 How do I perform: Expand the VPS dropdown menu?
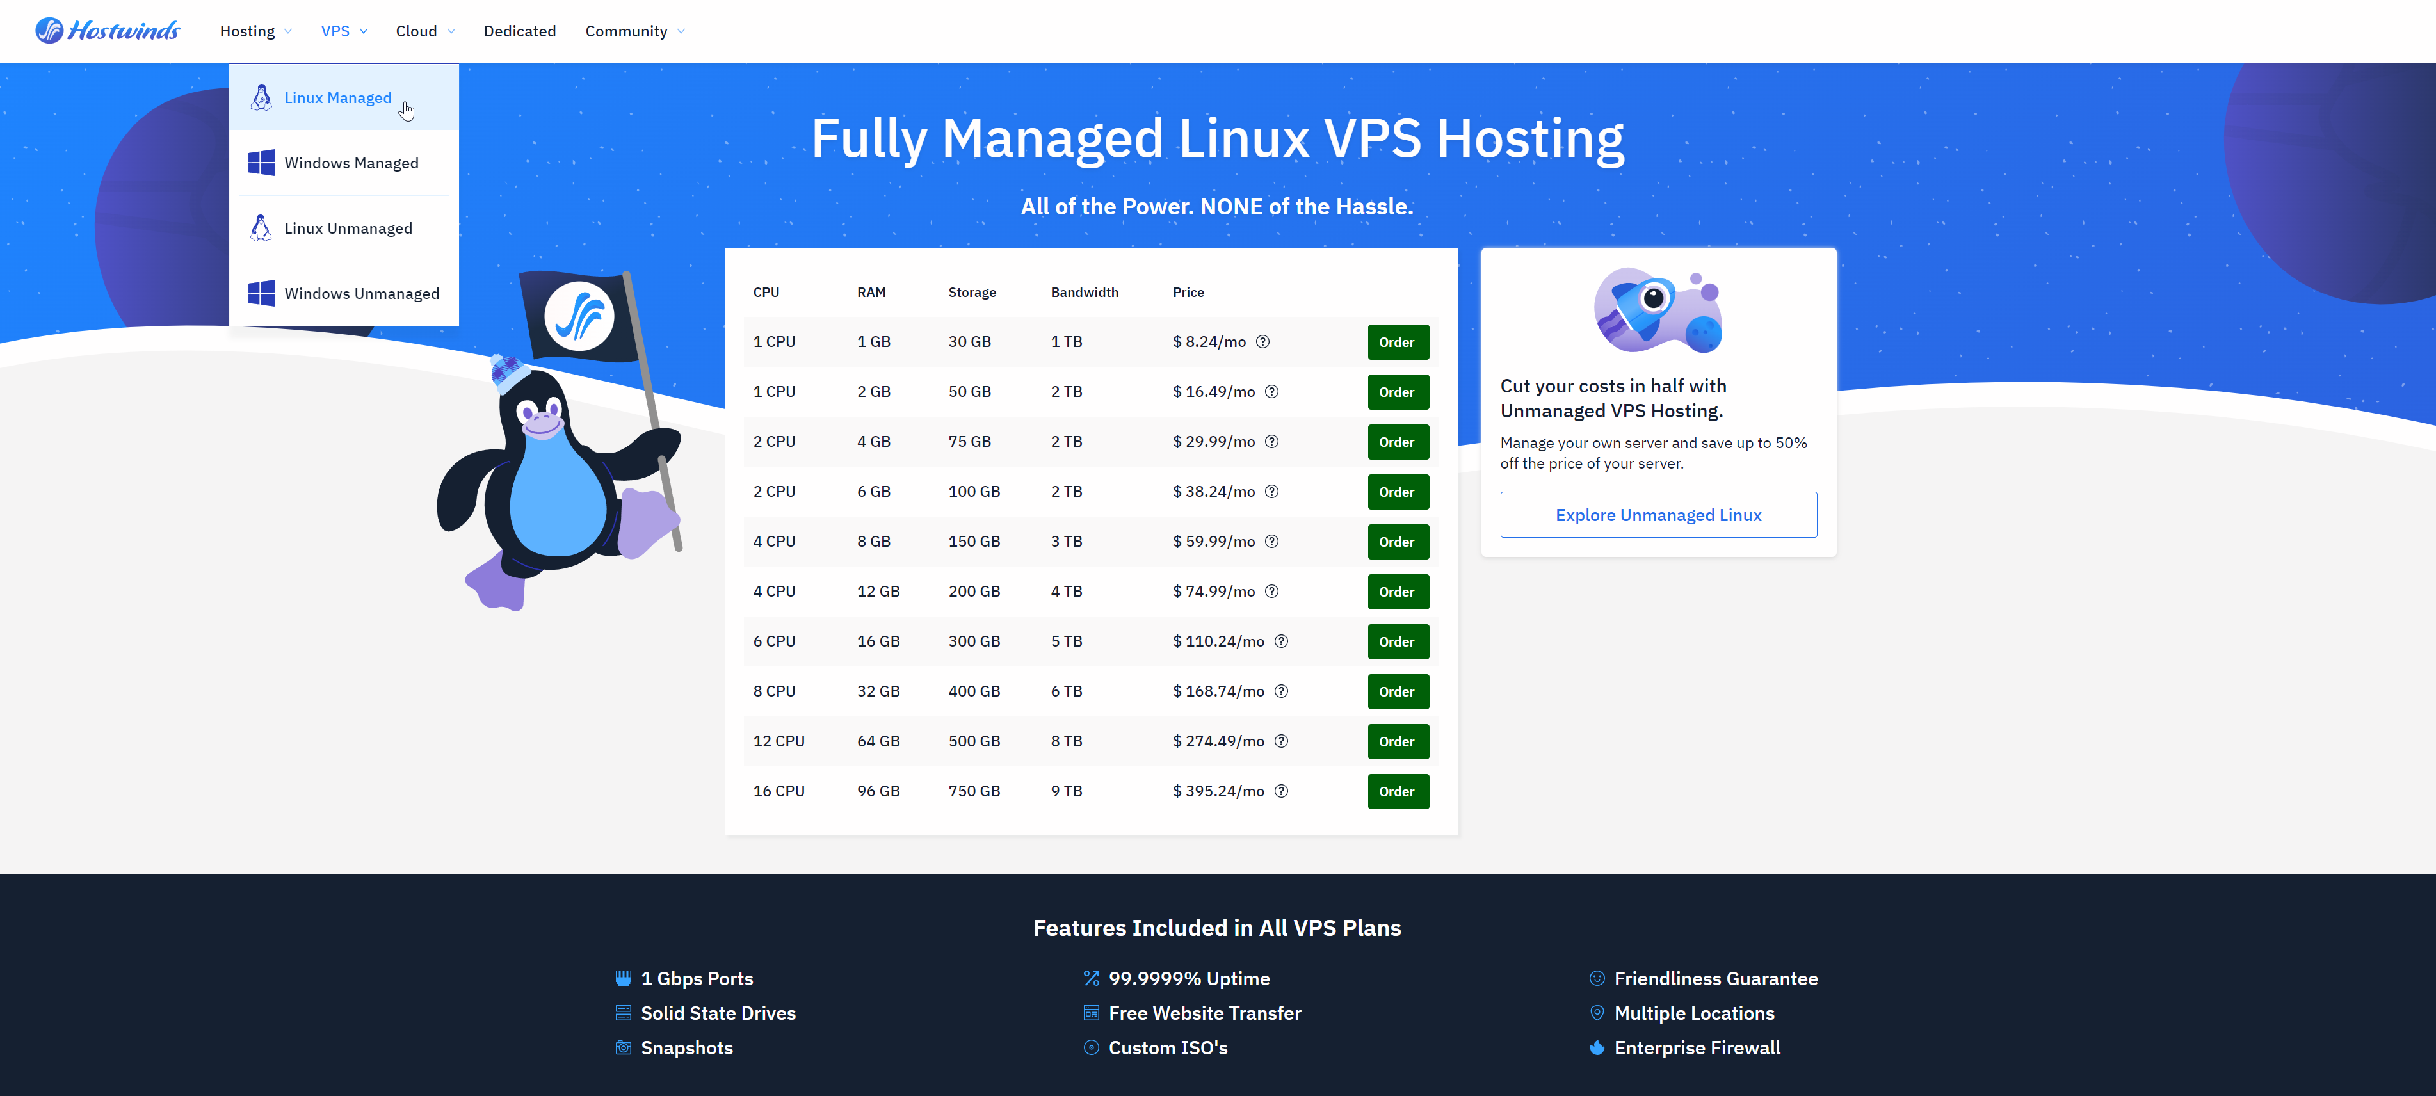[344, 31]
